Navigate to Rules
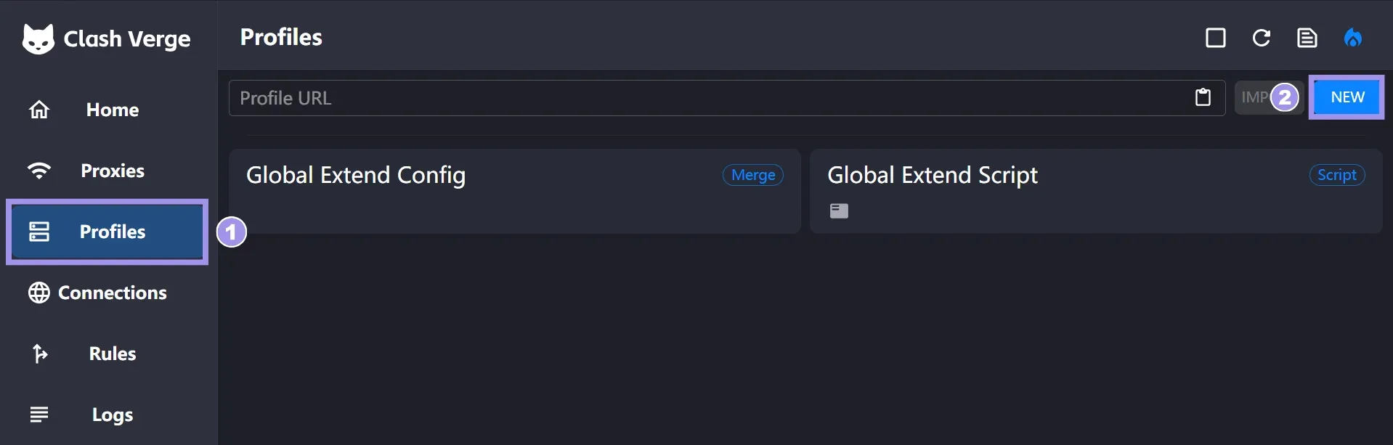 [x=107, y=354]
